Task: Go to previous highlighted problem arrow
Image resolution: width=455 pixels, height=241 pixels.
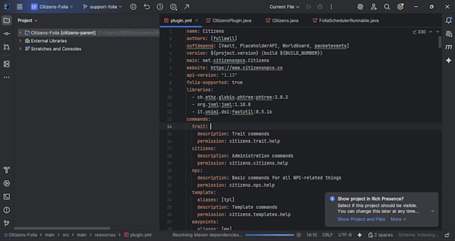Action: 431,32
